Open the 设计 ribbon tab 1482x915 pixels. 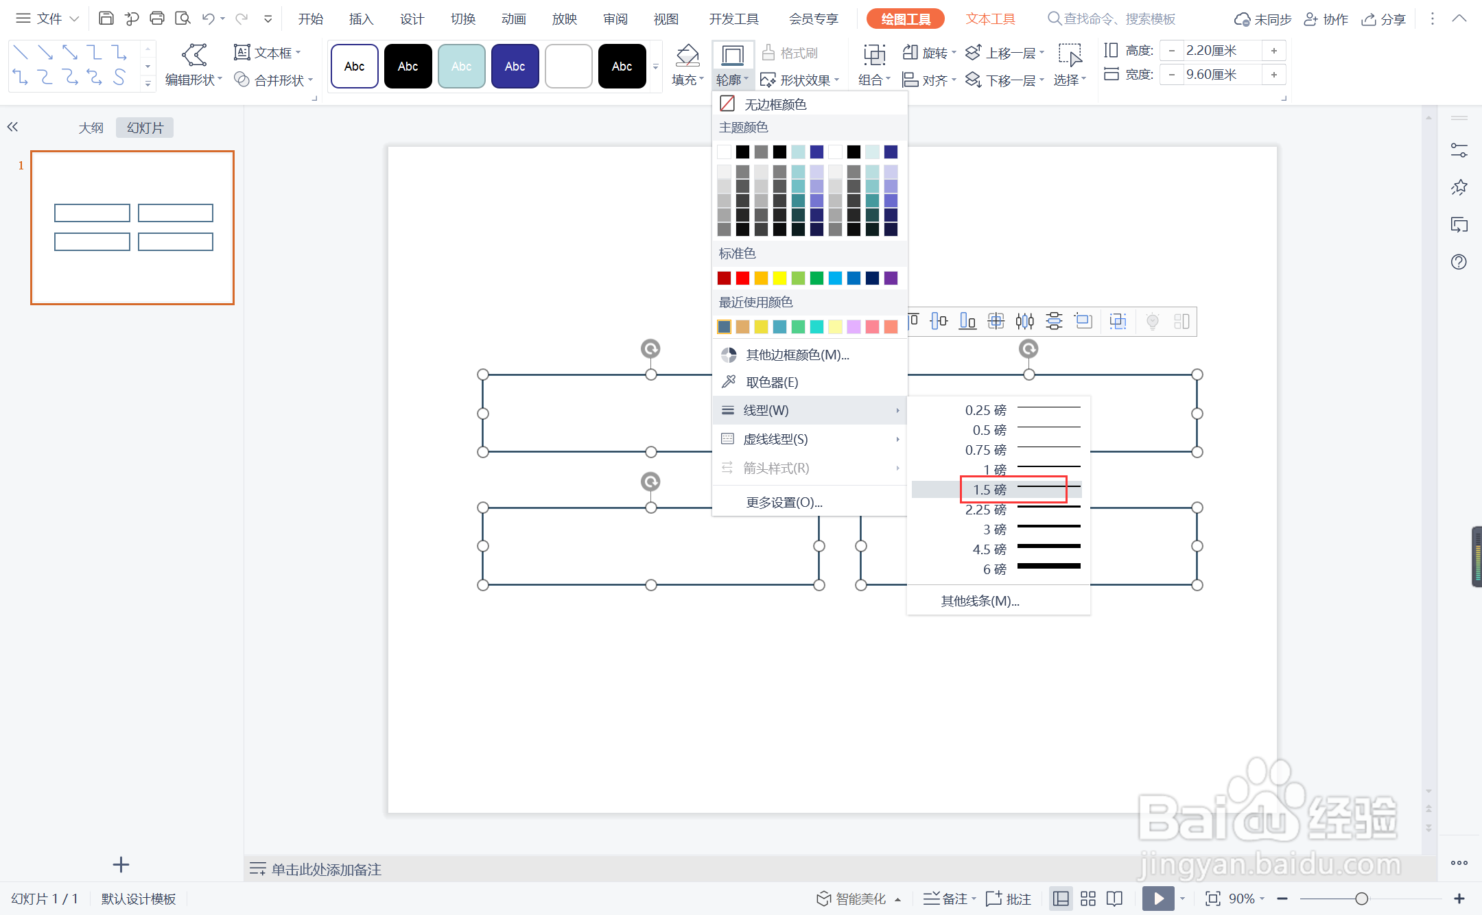[412, 19]
